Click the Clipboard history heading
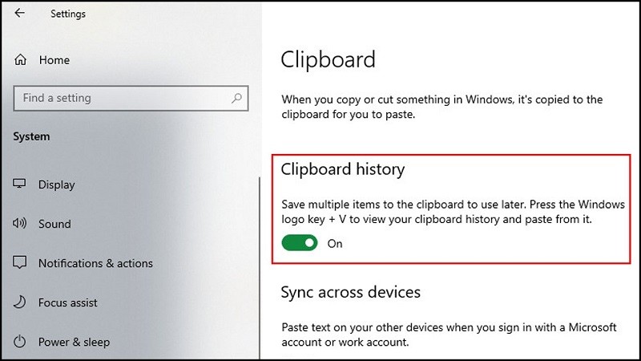The width and height of the screenshot is (641, 361). click(343, 169)
